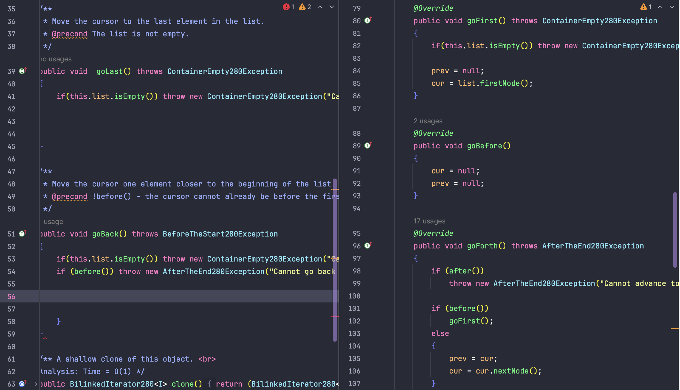
Task: Select line number 56 in the gutter
Action: point(11,296)
